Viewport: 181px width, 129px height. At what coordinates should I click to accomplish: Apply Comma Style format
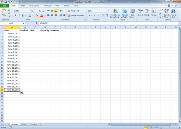click(98, 15)
